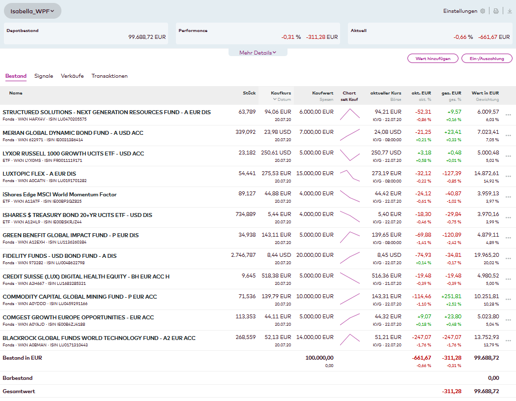Open three-dot menu for Fidelity USD Bond Fund
Screen dimensions: 516x401
508,259
